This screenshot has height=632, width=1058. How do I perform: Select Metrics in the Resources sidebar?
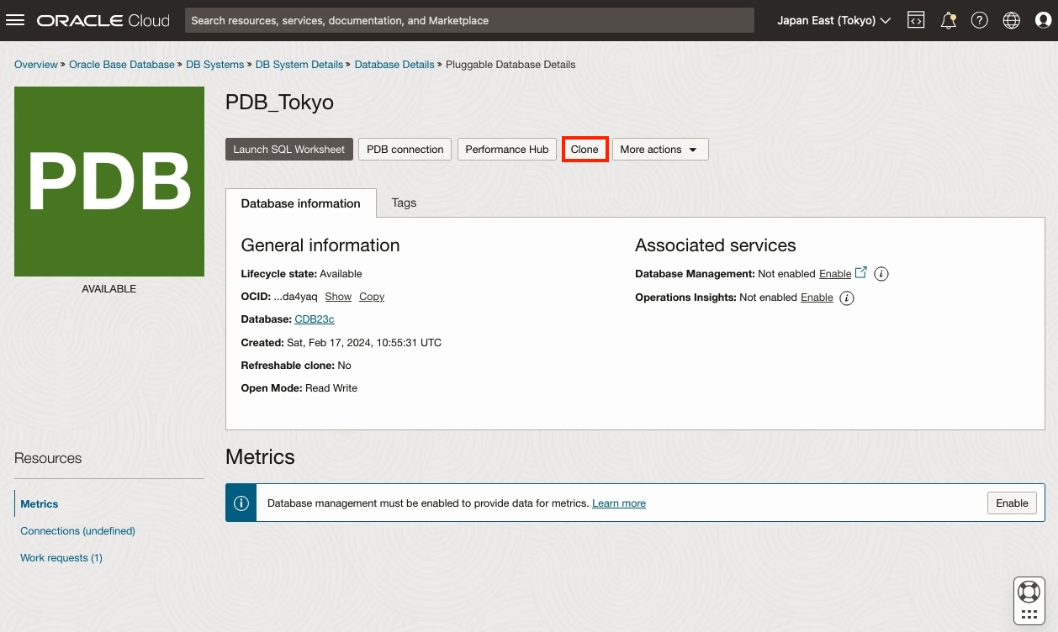[x=39, y=503]
